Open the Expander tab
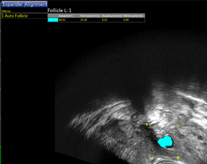 (x=13, y=4)
